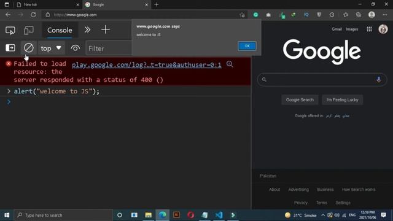Click the Google Search button
The image size is (393, 221).
(x=300, y=99)
